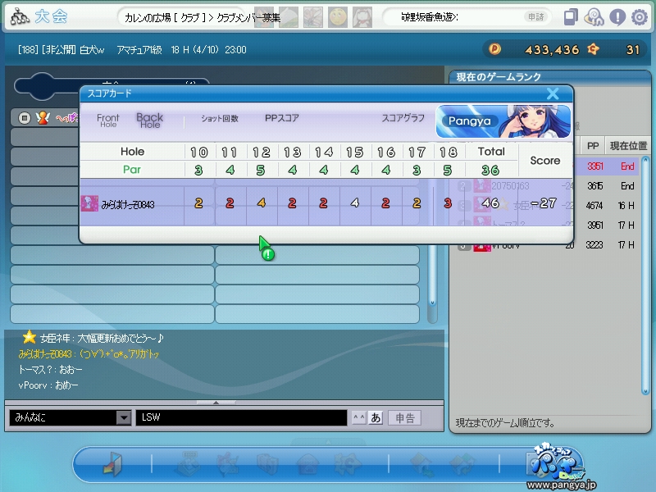Select the rank row with PP 3951

606,225
